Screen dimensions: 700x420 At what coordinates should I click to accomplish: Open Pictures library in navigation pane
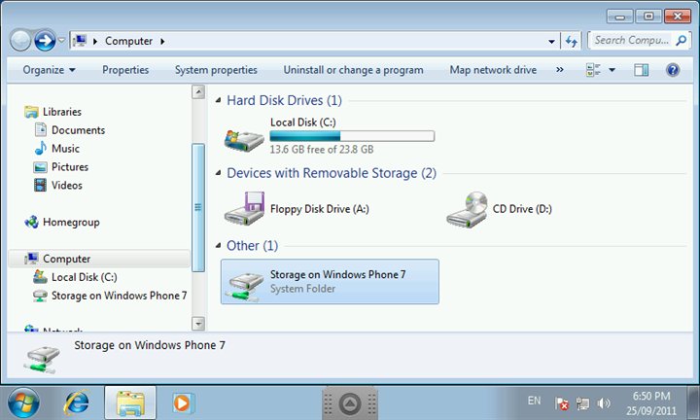pyautogui.click(x=70, y=167)
